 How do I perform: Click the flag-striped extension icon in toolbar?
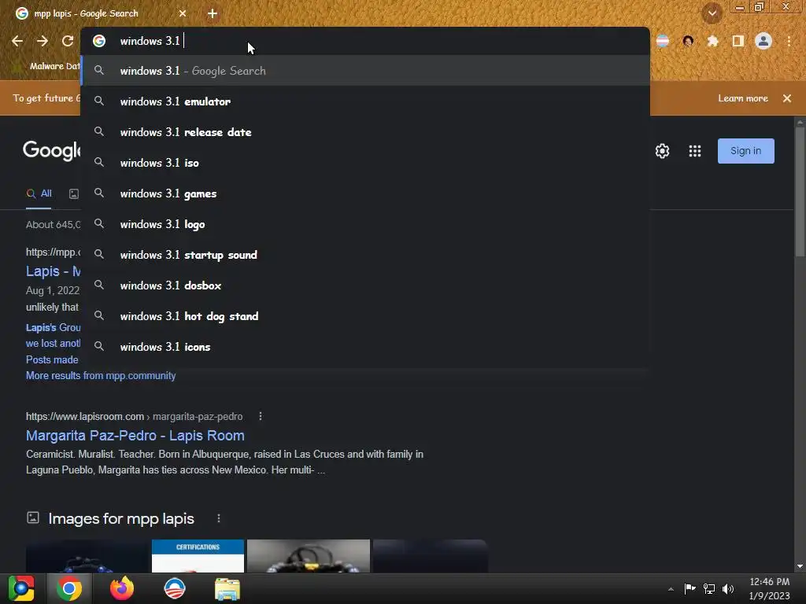[x=663, y=41]
